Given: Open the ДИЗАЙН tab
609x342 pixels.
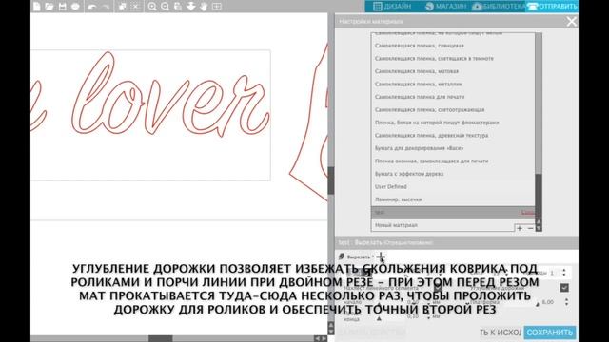Looking at the screenshot, I should tap(392, 7).
